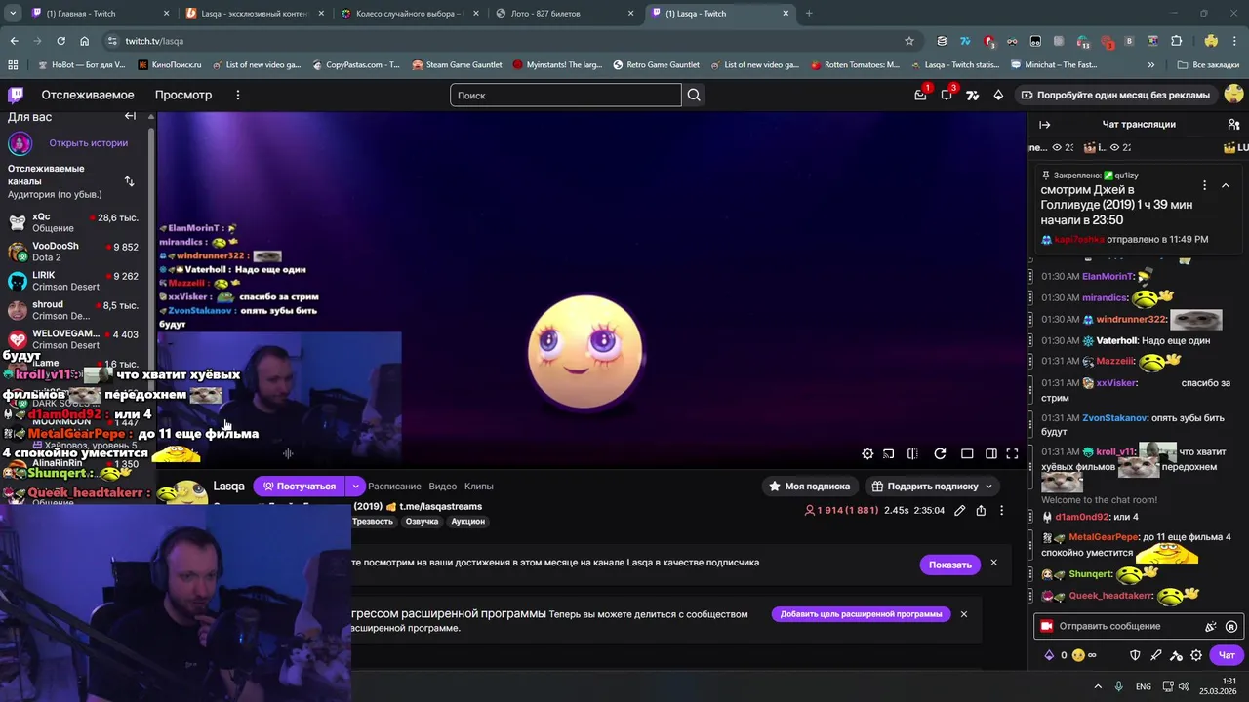Open the Видео tab

(x=442, y=487)
